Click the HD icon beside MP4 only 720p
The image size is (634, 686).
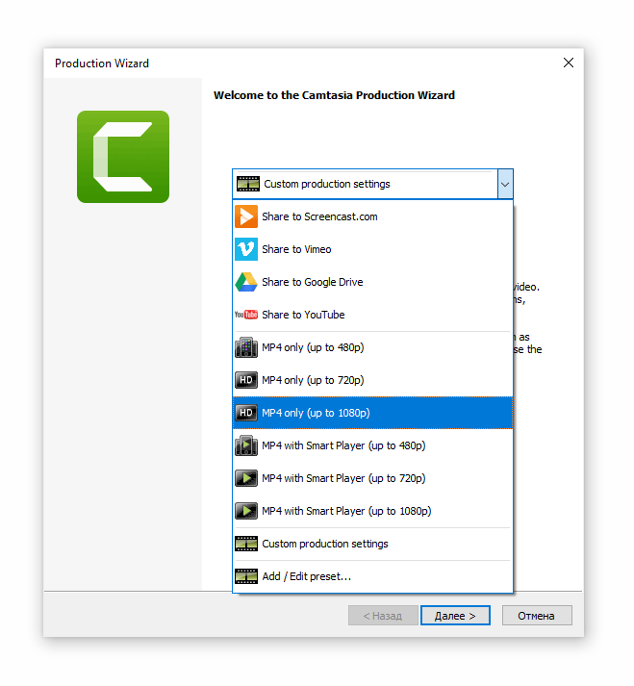click(x=246, y=380)
